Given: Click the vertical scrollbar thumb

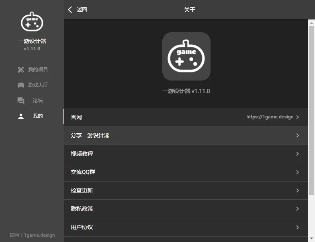Looking at the screenshot, I should tap(311, 110).
